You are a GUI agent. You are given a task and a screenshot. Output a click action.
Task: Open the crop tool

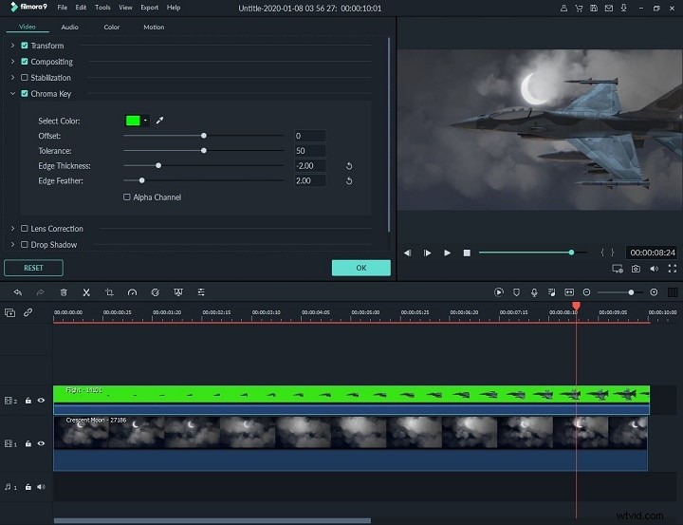(109, 292)
